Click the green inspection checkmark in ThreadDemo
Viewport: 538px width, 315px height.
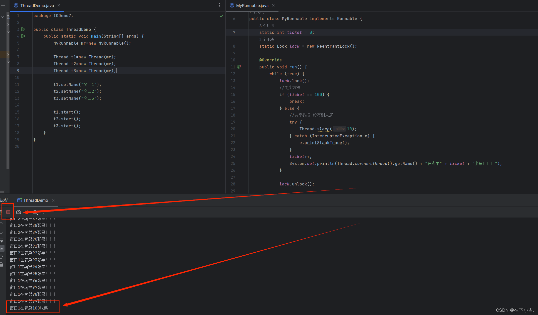(221, 16)
